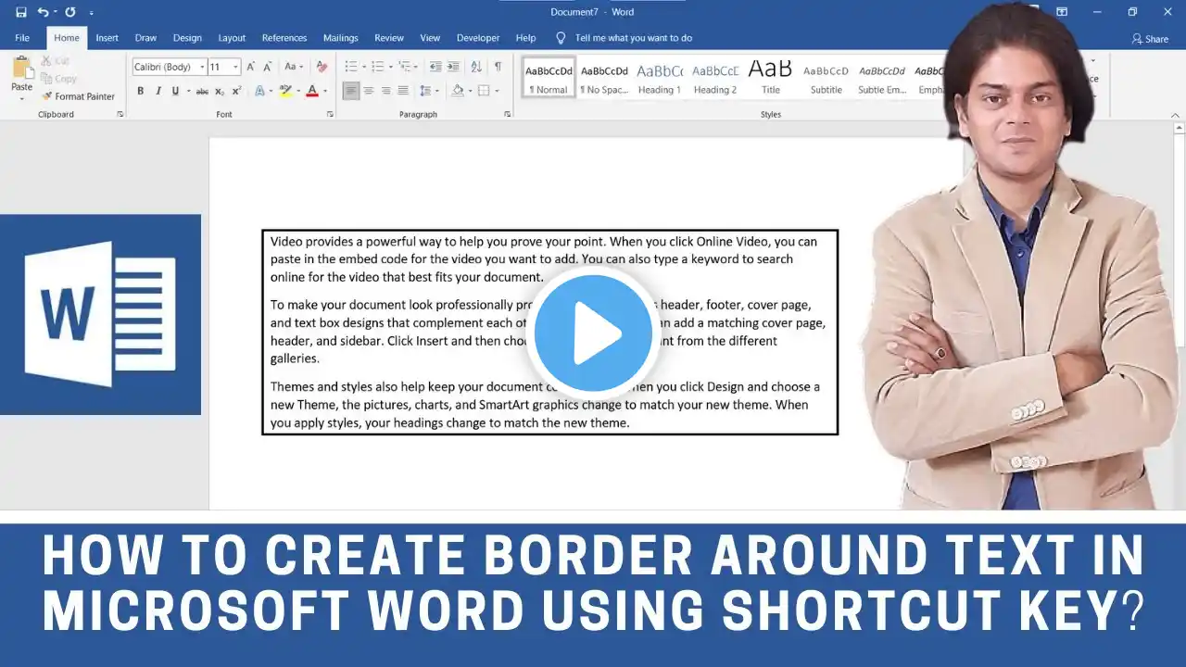Screen dimensions: 1186x667
Task: Apply Text Effects and Typography
Action: [260, 91]
